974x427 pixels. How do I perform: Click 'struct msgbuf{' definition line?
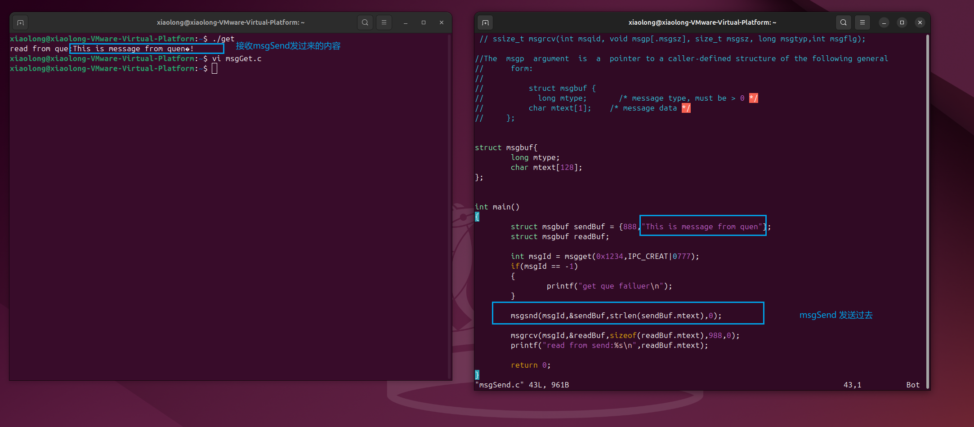[506, 148]
